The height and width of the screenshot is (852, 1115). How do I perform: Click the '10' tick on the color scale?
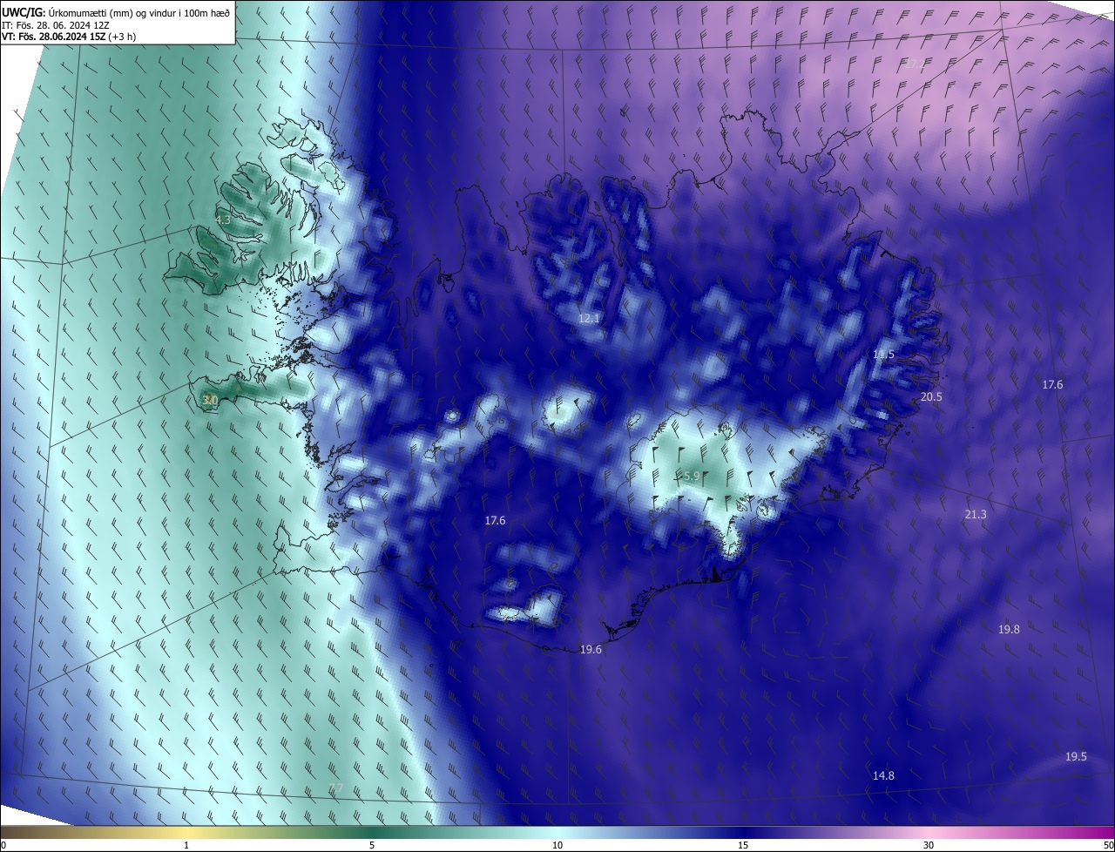557,845
